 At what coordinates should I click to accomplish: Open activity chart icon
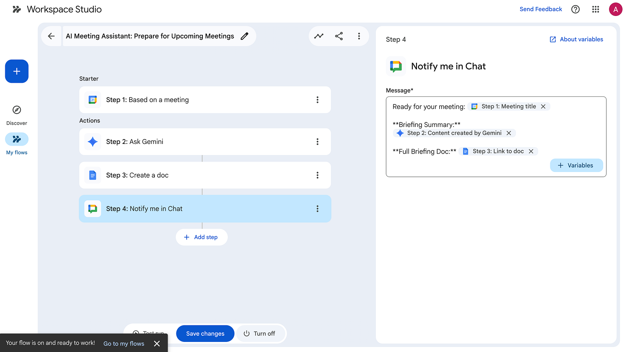319,36
